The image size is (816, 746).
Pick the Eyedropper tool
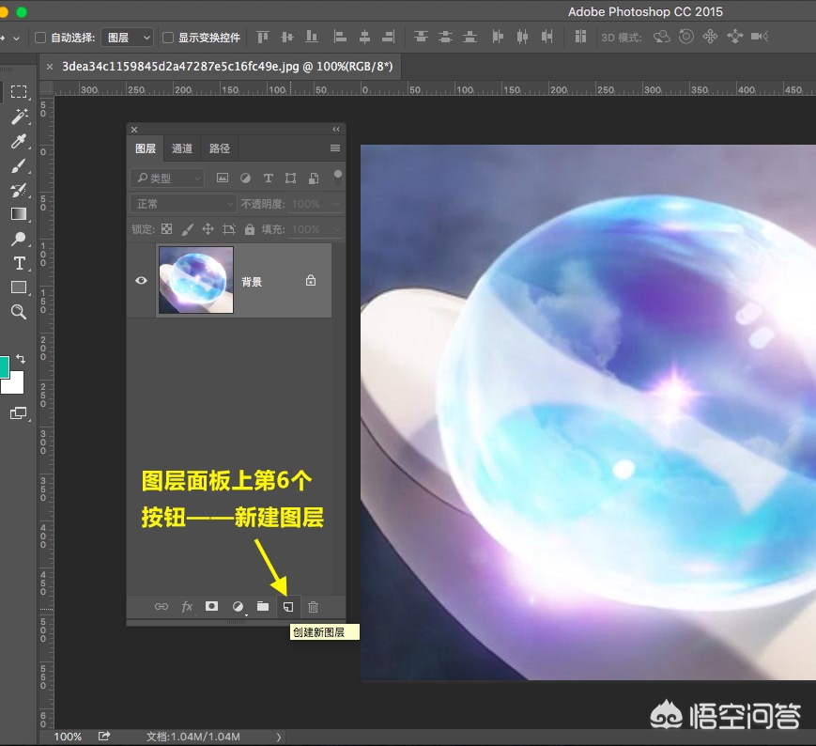coord(19,142)
